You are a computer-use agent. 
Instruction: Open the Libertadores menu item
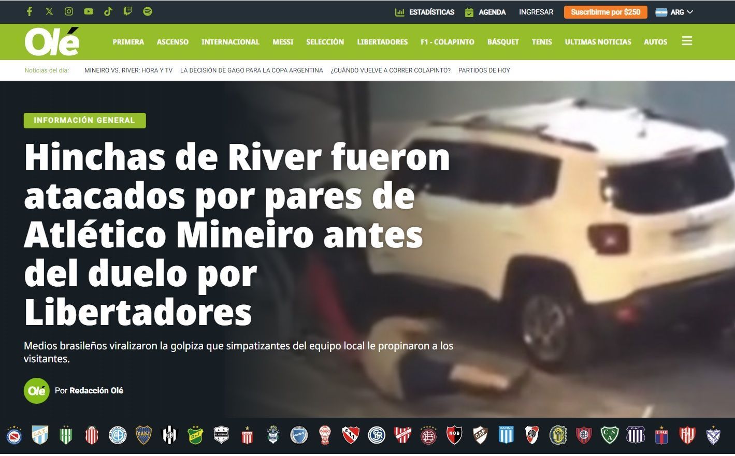click(x=382, y=42)
